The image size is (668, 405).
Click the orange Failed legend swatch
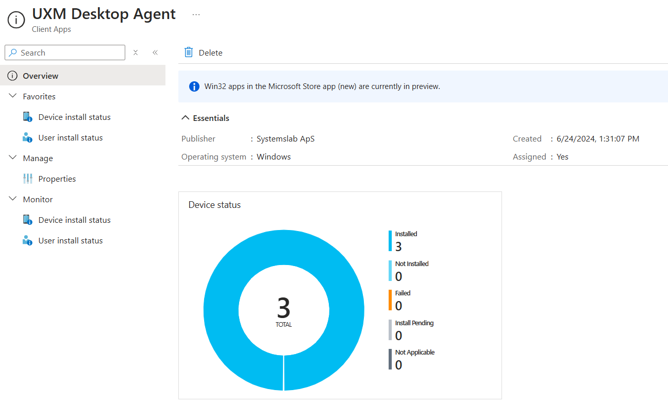(390, 300)
